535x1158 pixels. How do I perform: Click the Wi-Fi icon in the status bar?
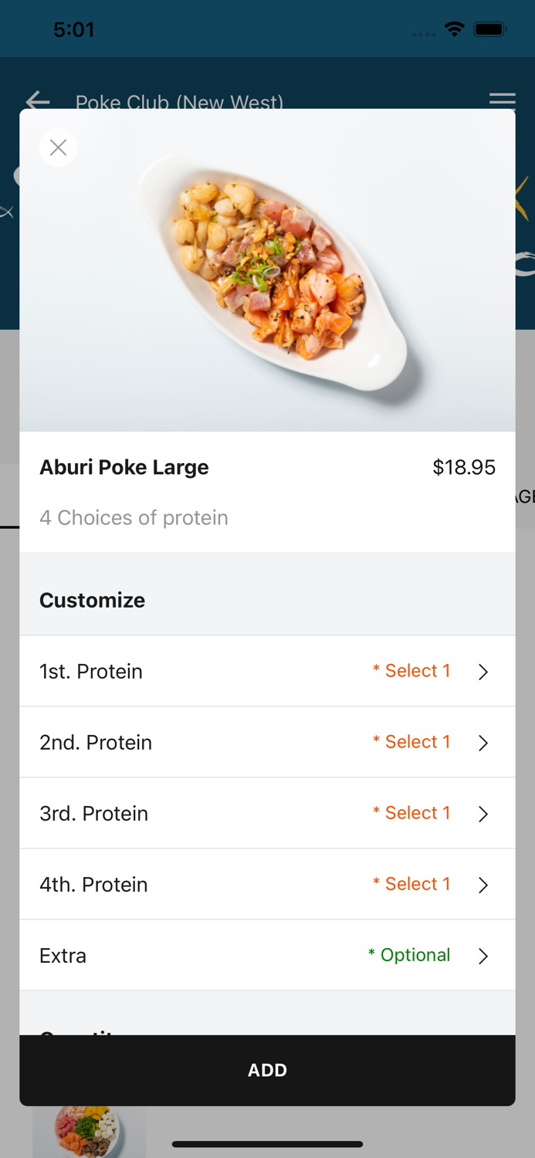point(454,29)
